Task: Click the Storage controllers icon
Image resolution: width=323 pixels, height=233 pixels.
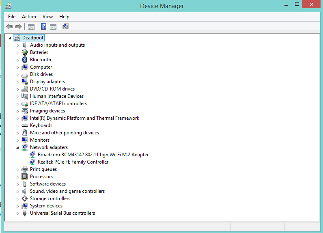Action: pos(25,198)
